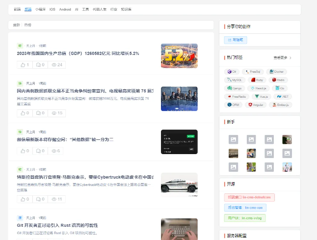This screenshot has height=240, width=317.
Task: Switch to the IOS category tab
Action: click(x=53, y=9)
